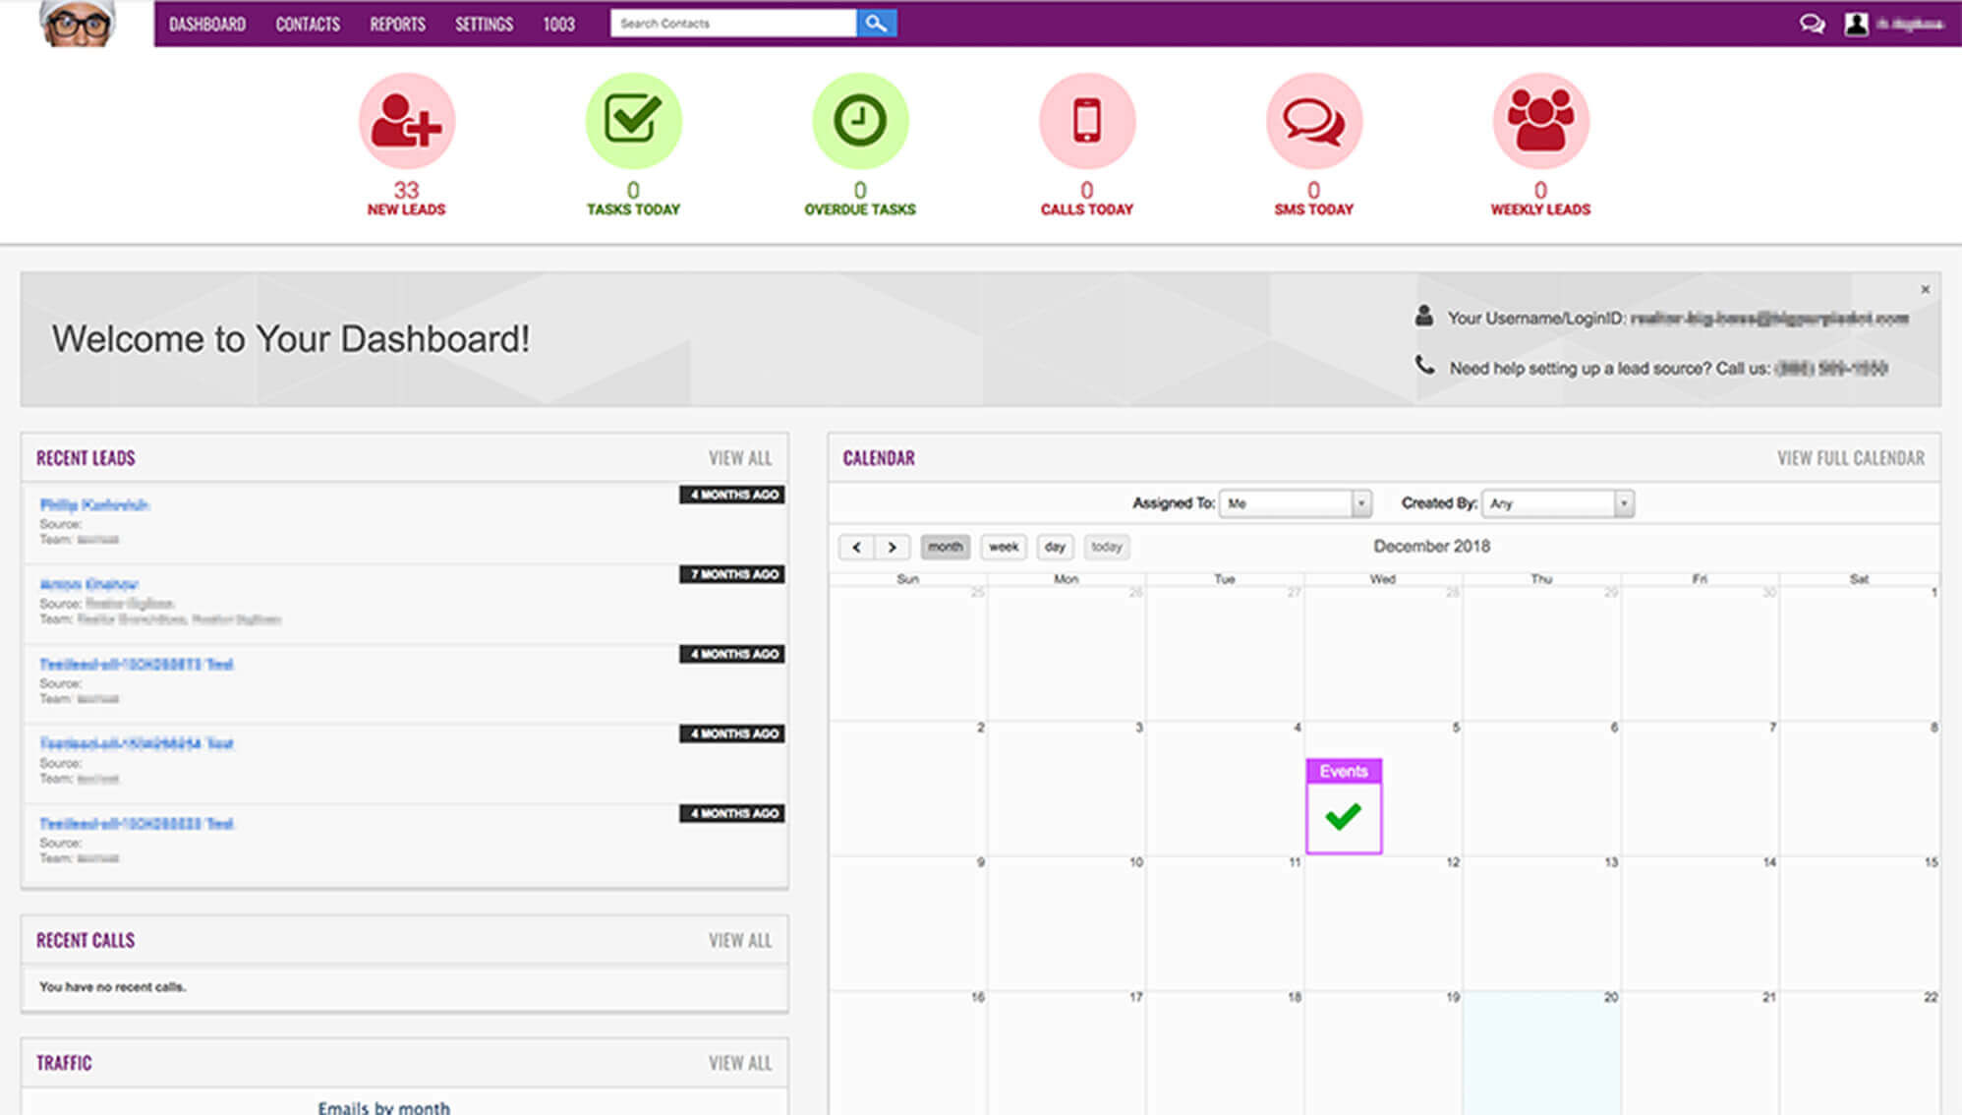Open the Weekly Leads group icon
This screenshot has width=1962, height=1115.
coord(1540,121)
